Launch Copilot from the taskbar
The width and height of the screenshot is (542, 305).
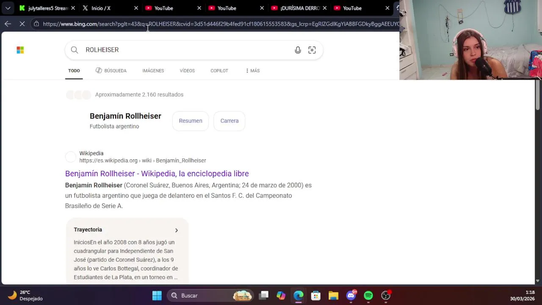pyautogui.click(x=281, y=295)
